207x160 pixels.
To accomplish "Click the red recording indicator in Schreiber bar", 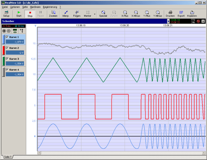I will 198,21.
